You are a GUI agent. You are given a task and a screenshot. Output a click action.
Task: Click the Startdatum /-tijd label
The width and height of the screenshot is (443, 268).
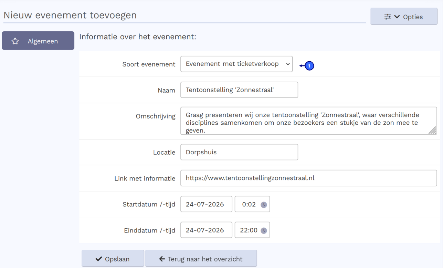tap(149, 204)
